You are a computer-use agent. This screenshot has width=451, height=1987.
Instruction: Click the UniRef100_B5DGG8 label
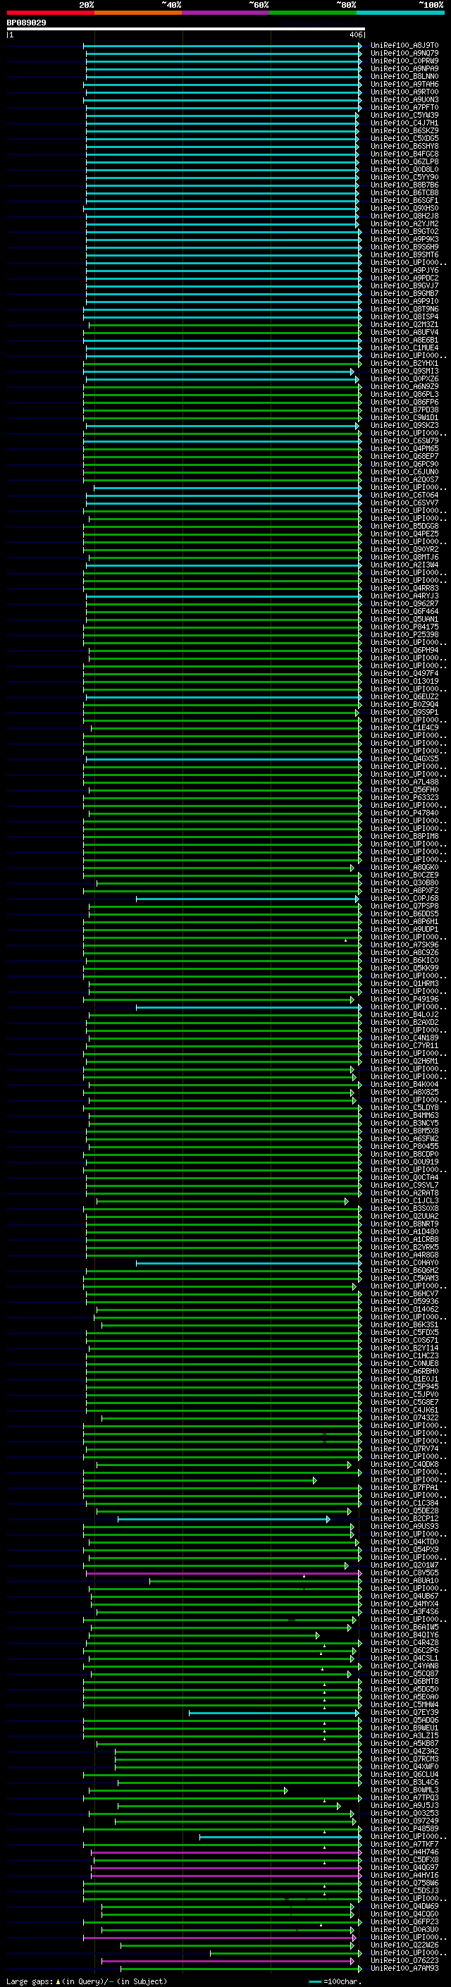(404, 526)
